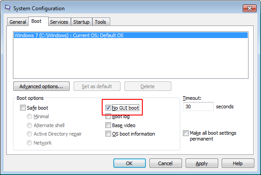
Task: Go to the Tools tab
Action: pyautogui.click(x=100, y=22)
